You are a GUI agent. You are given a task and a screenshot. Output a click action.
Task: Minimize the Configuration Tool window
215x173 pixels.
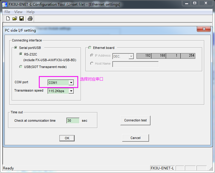[x=186, y=3]
